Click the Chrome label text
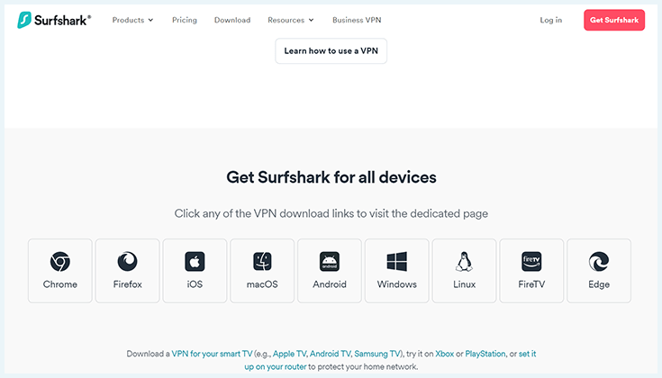 [x=60, y=284]
